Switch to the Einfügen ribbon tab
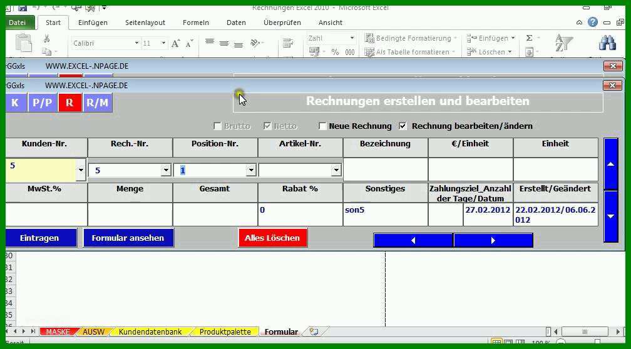 [x=93, y=23]
